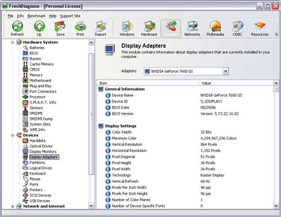Screen dimensions: 281x217
Task: Click details list scroll up arrow
Action: click(277, 83)
